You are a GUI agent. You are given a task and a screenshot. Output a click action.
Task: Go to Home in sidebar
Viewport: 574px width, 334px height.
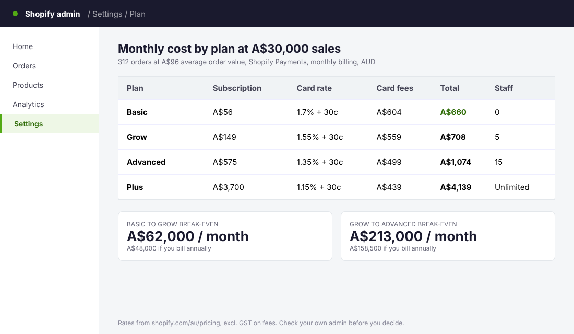22,46
